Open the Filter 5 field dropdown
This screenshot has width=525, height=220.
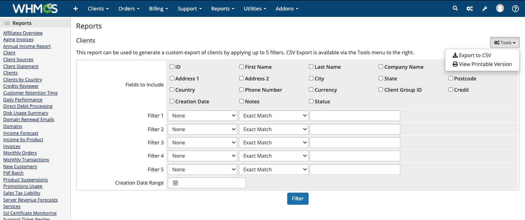click(203, 169)
